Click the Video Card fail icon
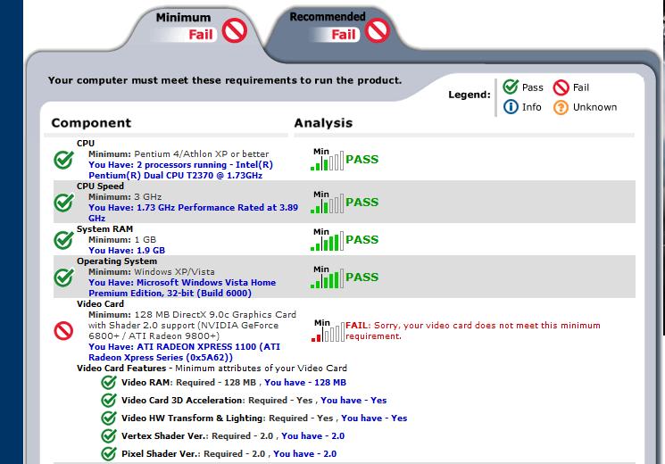 63,331
